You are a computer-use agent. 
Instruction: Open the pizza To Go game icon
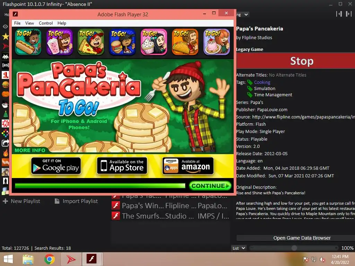point(91,42)
